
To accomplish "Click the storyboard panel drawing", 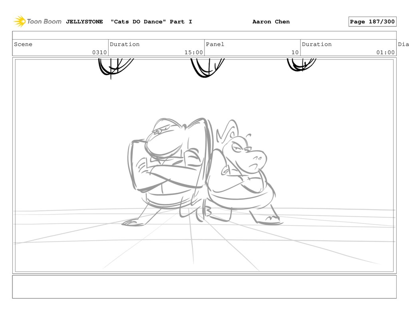I will click(204, 165).
